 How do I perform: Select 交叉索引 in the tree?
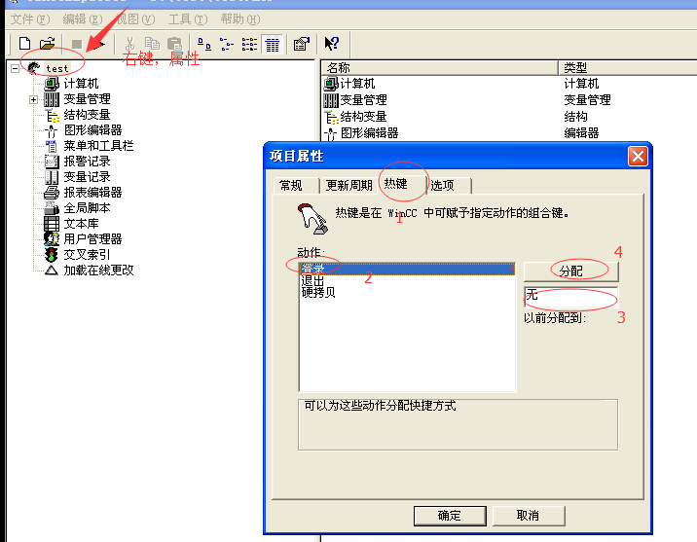[87, 255]
